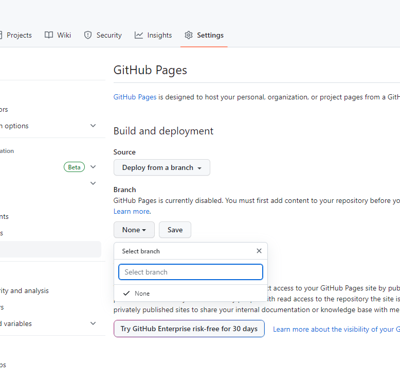Expand the variables sidebar section

click(x=93, y=323)
